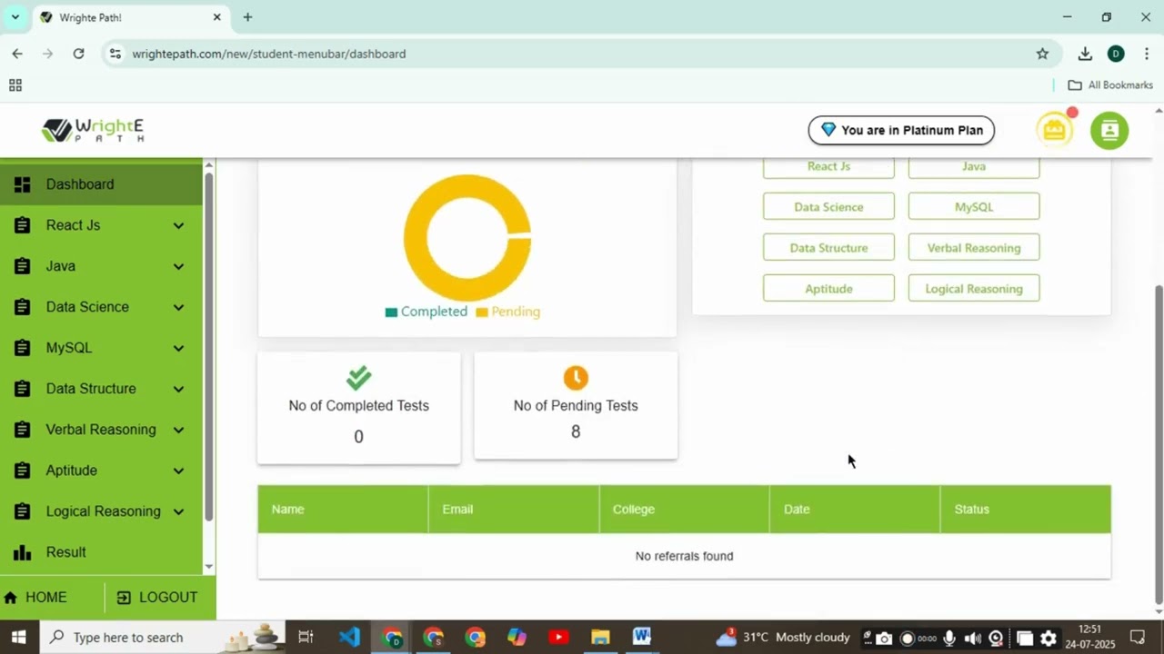Select the Data Structure course button
The height and width of the screenshot is (654, 1164).
[828, 248]
